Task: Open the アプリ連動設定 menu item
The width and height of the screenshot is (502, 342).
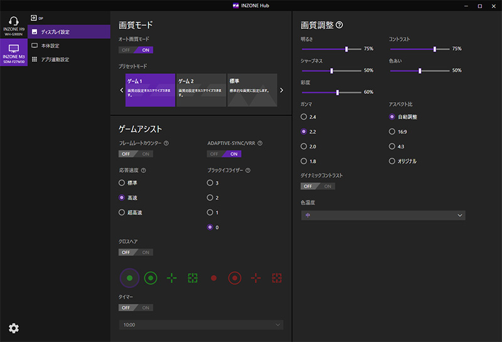Action: click(x=55, y=60)
